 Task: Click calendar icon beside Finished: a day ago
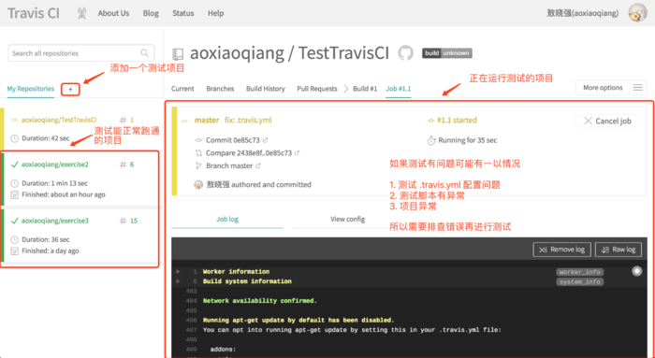(15, 251)
